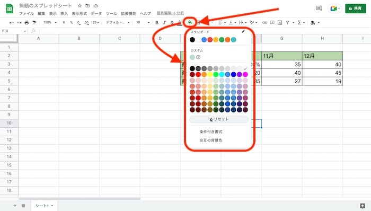This screenshot has height=211, width=371.
Task: Open the all sheets list icon
Action: click(x=23, y=206)
